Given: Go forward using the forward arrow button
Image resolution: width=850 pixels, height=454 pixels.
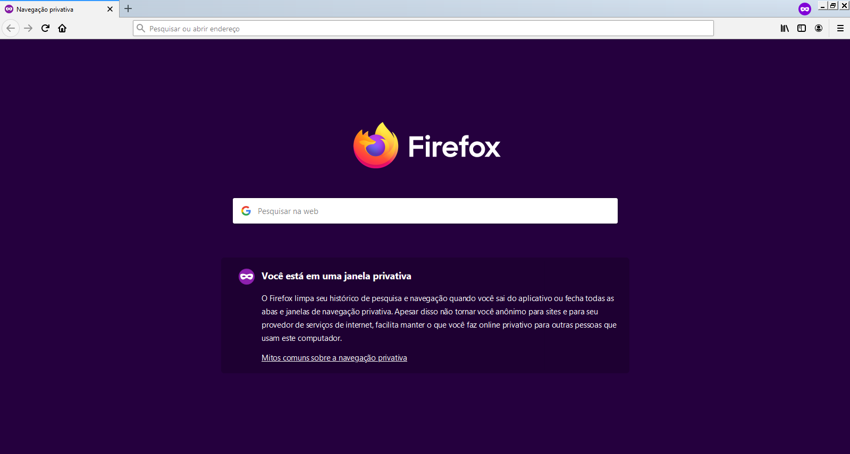Looking at the screenshot, I should [28, 28].
